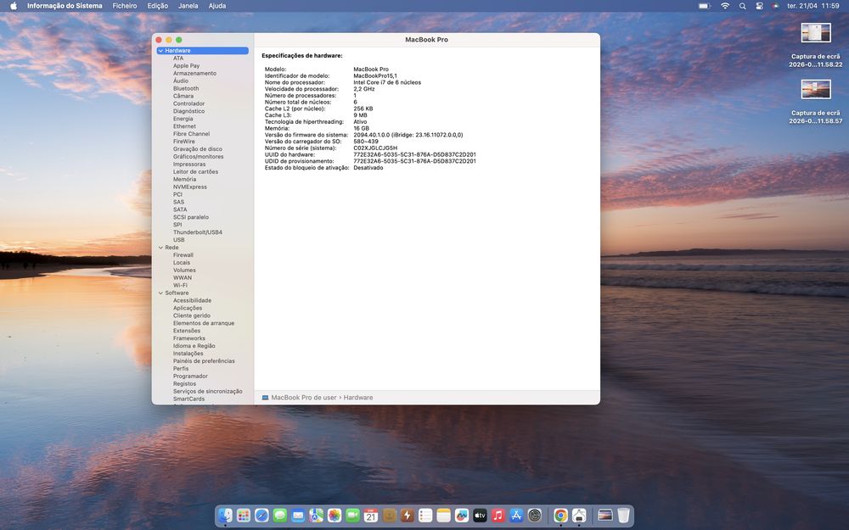This screenshot has width=849, height=530.
Task: Select Gráficos/monitores in the sidebar
Action: 198,157
